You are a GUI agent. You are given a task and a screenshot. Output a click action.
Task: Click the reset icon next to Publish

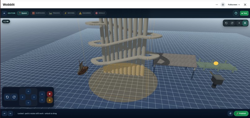tap(230, 113)
